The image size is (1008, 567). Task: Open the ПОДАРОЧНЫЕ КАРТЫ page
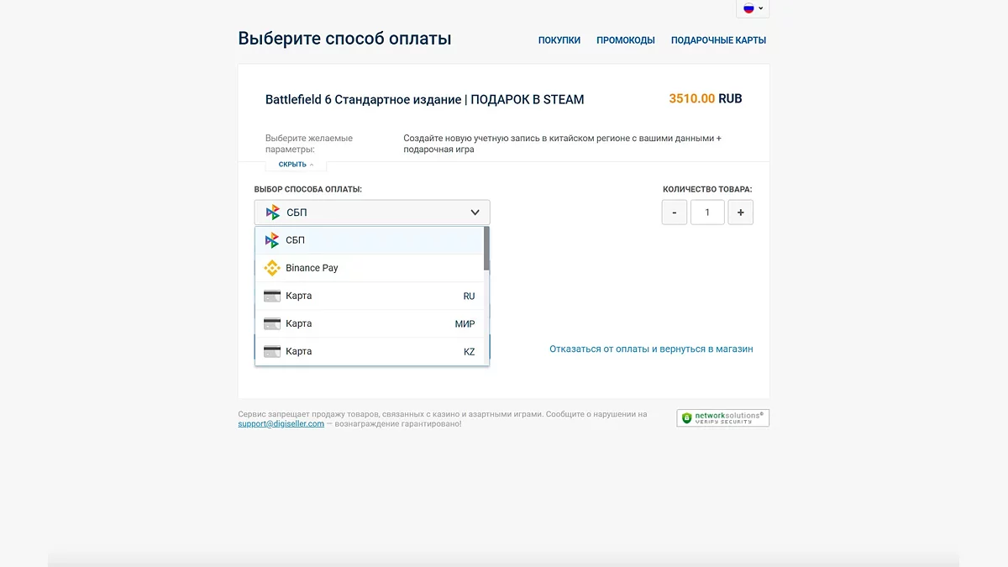pos(718,40)
